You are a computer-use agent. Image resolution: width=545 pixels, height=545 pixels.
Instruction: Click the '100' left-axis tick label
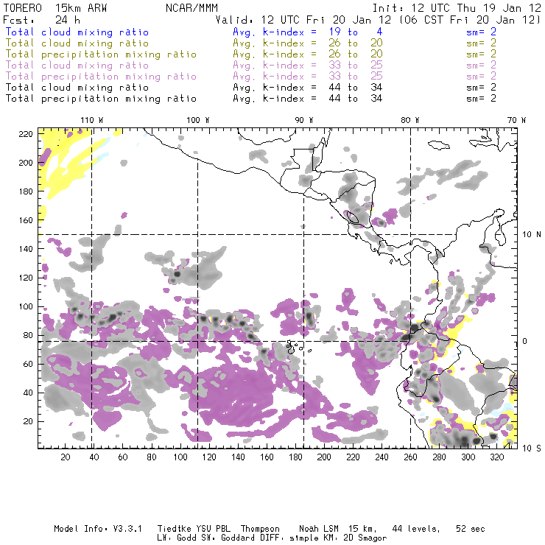point(26,306)
